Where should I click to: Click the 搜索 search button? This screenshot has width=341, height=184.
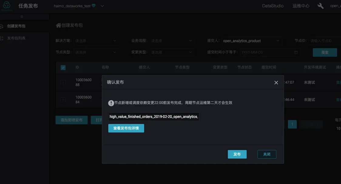(x=325, y=52)
